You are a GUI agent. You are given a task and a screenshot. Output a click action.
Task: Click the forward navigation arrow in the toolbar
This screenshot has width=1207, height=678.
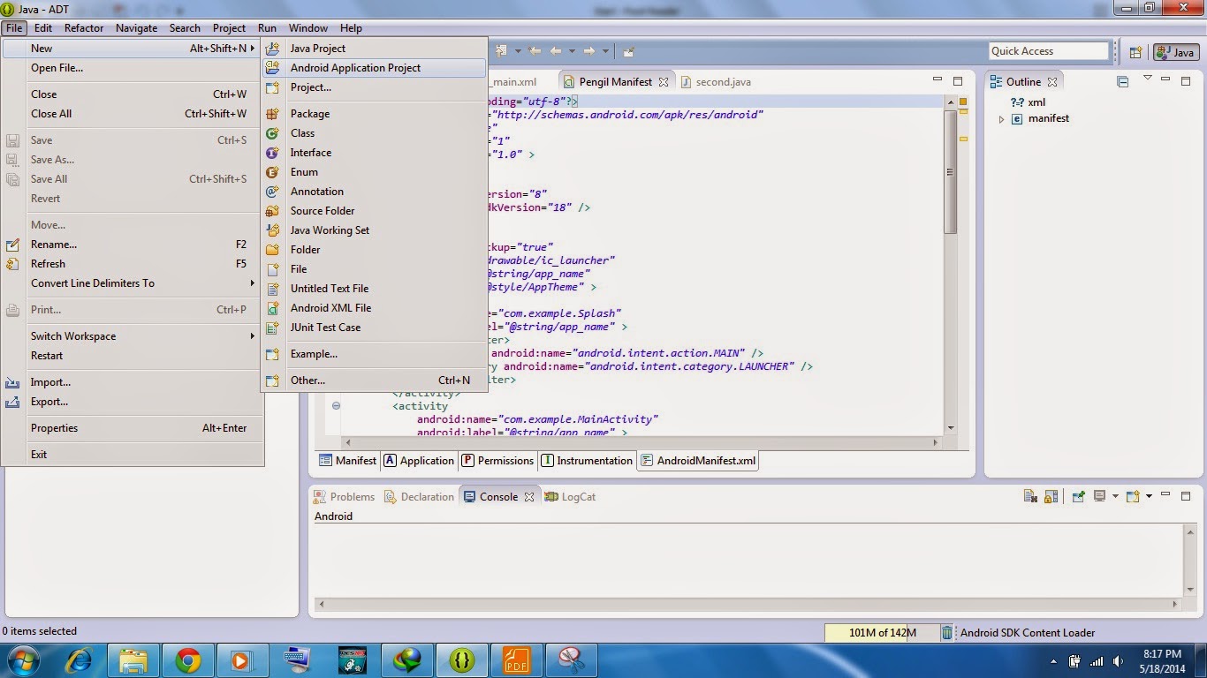(x=589, y=51)
